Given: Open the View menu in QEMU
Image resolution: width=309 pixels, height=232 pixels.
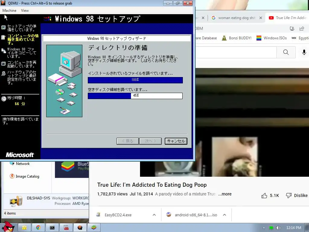Looking at the screenshot, I should [25, 11].
